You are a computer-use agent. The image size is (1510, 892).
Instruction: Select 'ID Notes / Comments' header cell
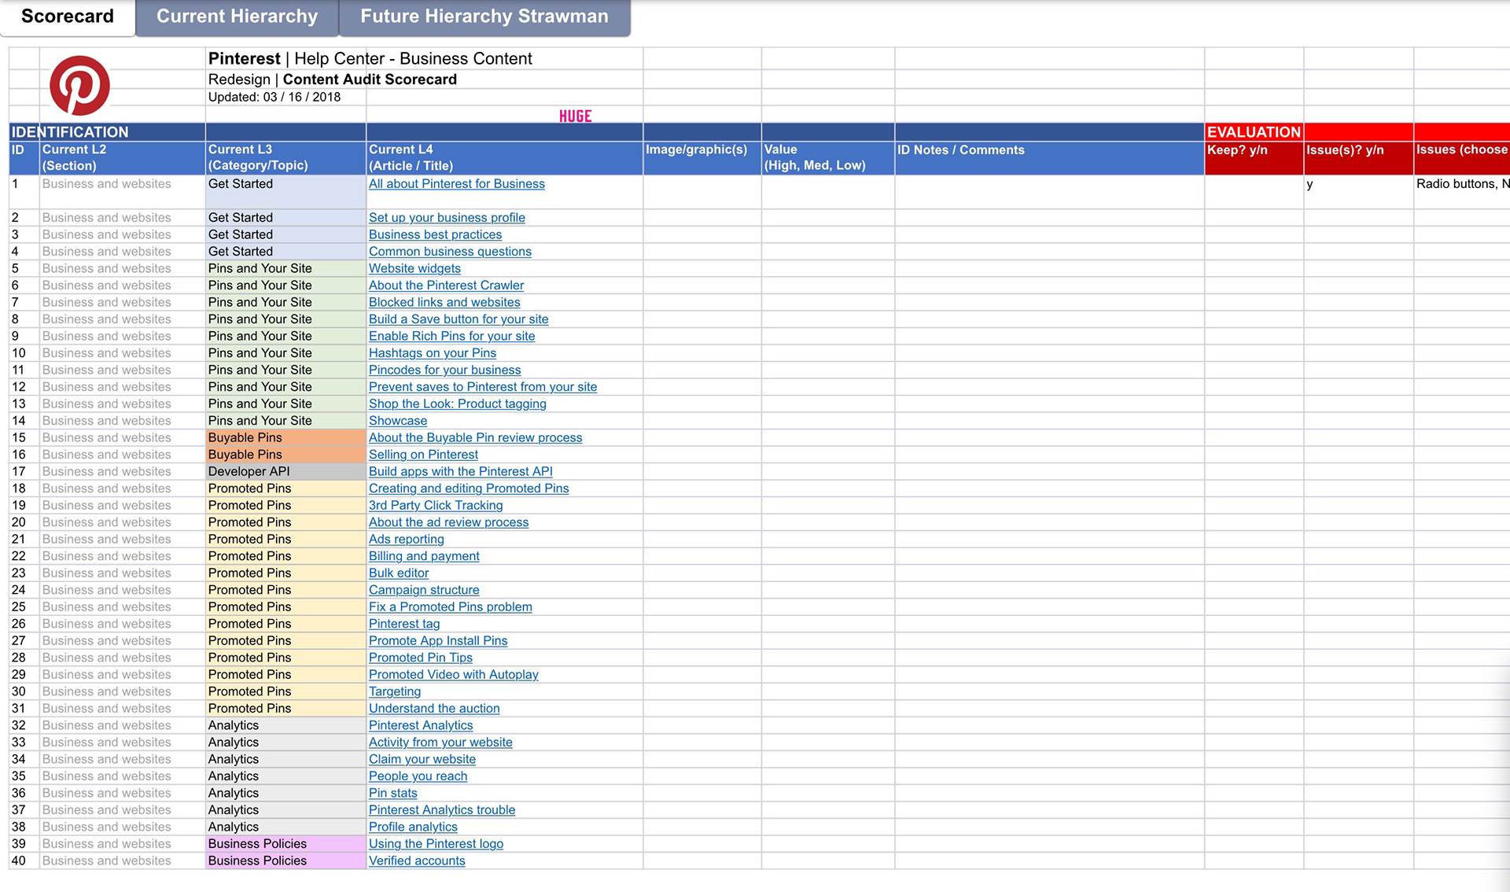tap(1049, 157)
